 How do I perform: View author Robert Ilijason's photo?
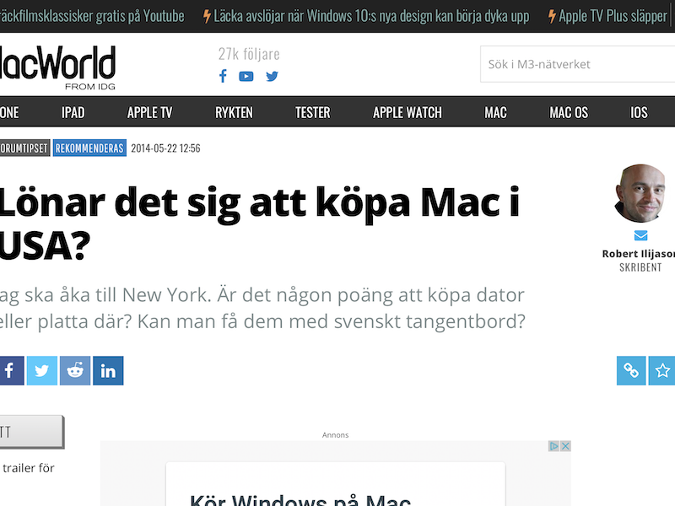640,193
